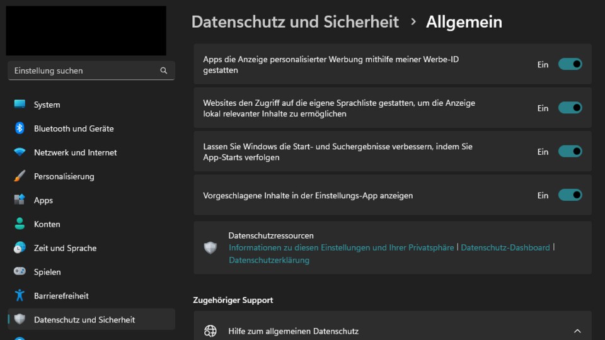Disable the Werbe-ID personalized ads toggle
The width and height of the screenshot is (605, 340).
(x=570, y=64)
